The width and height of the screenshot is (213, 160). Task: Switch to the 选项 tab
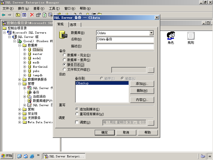(x=75, y=25)
